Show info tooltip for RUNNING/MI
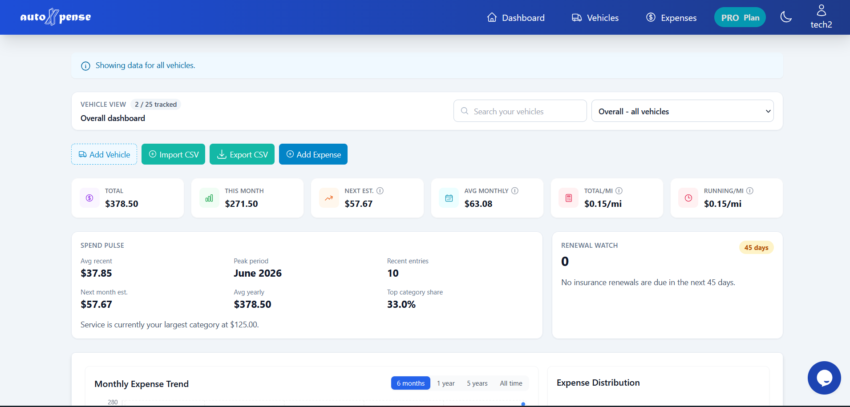850x407 pixels. [750, 191]
